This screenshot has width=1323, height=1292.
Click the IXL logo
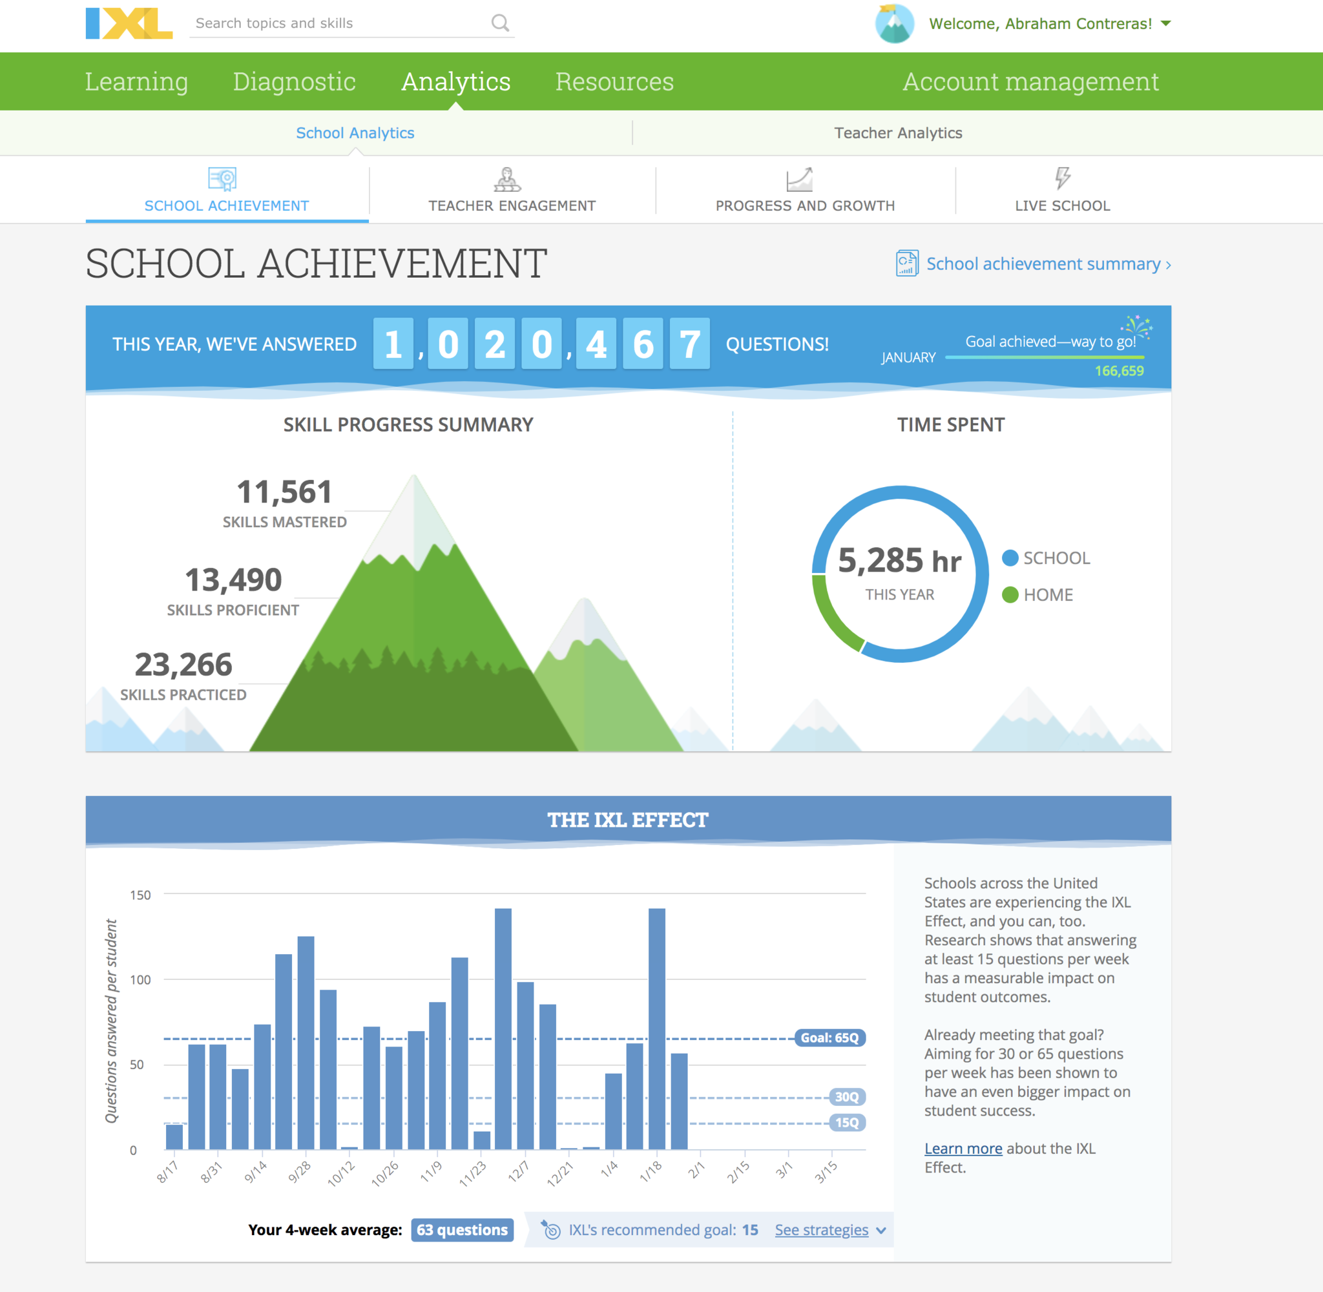(129, 23)
